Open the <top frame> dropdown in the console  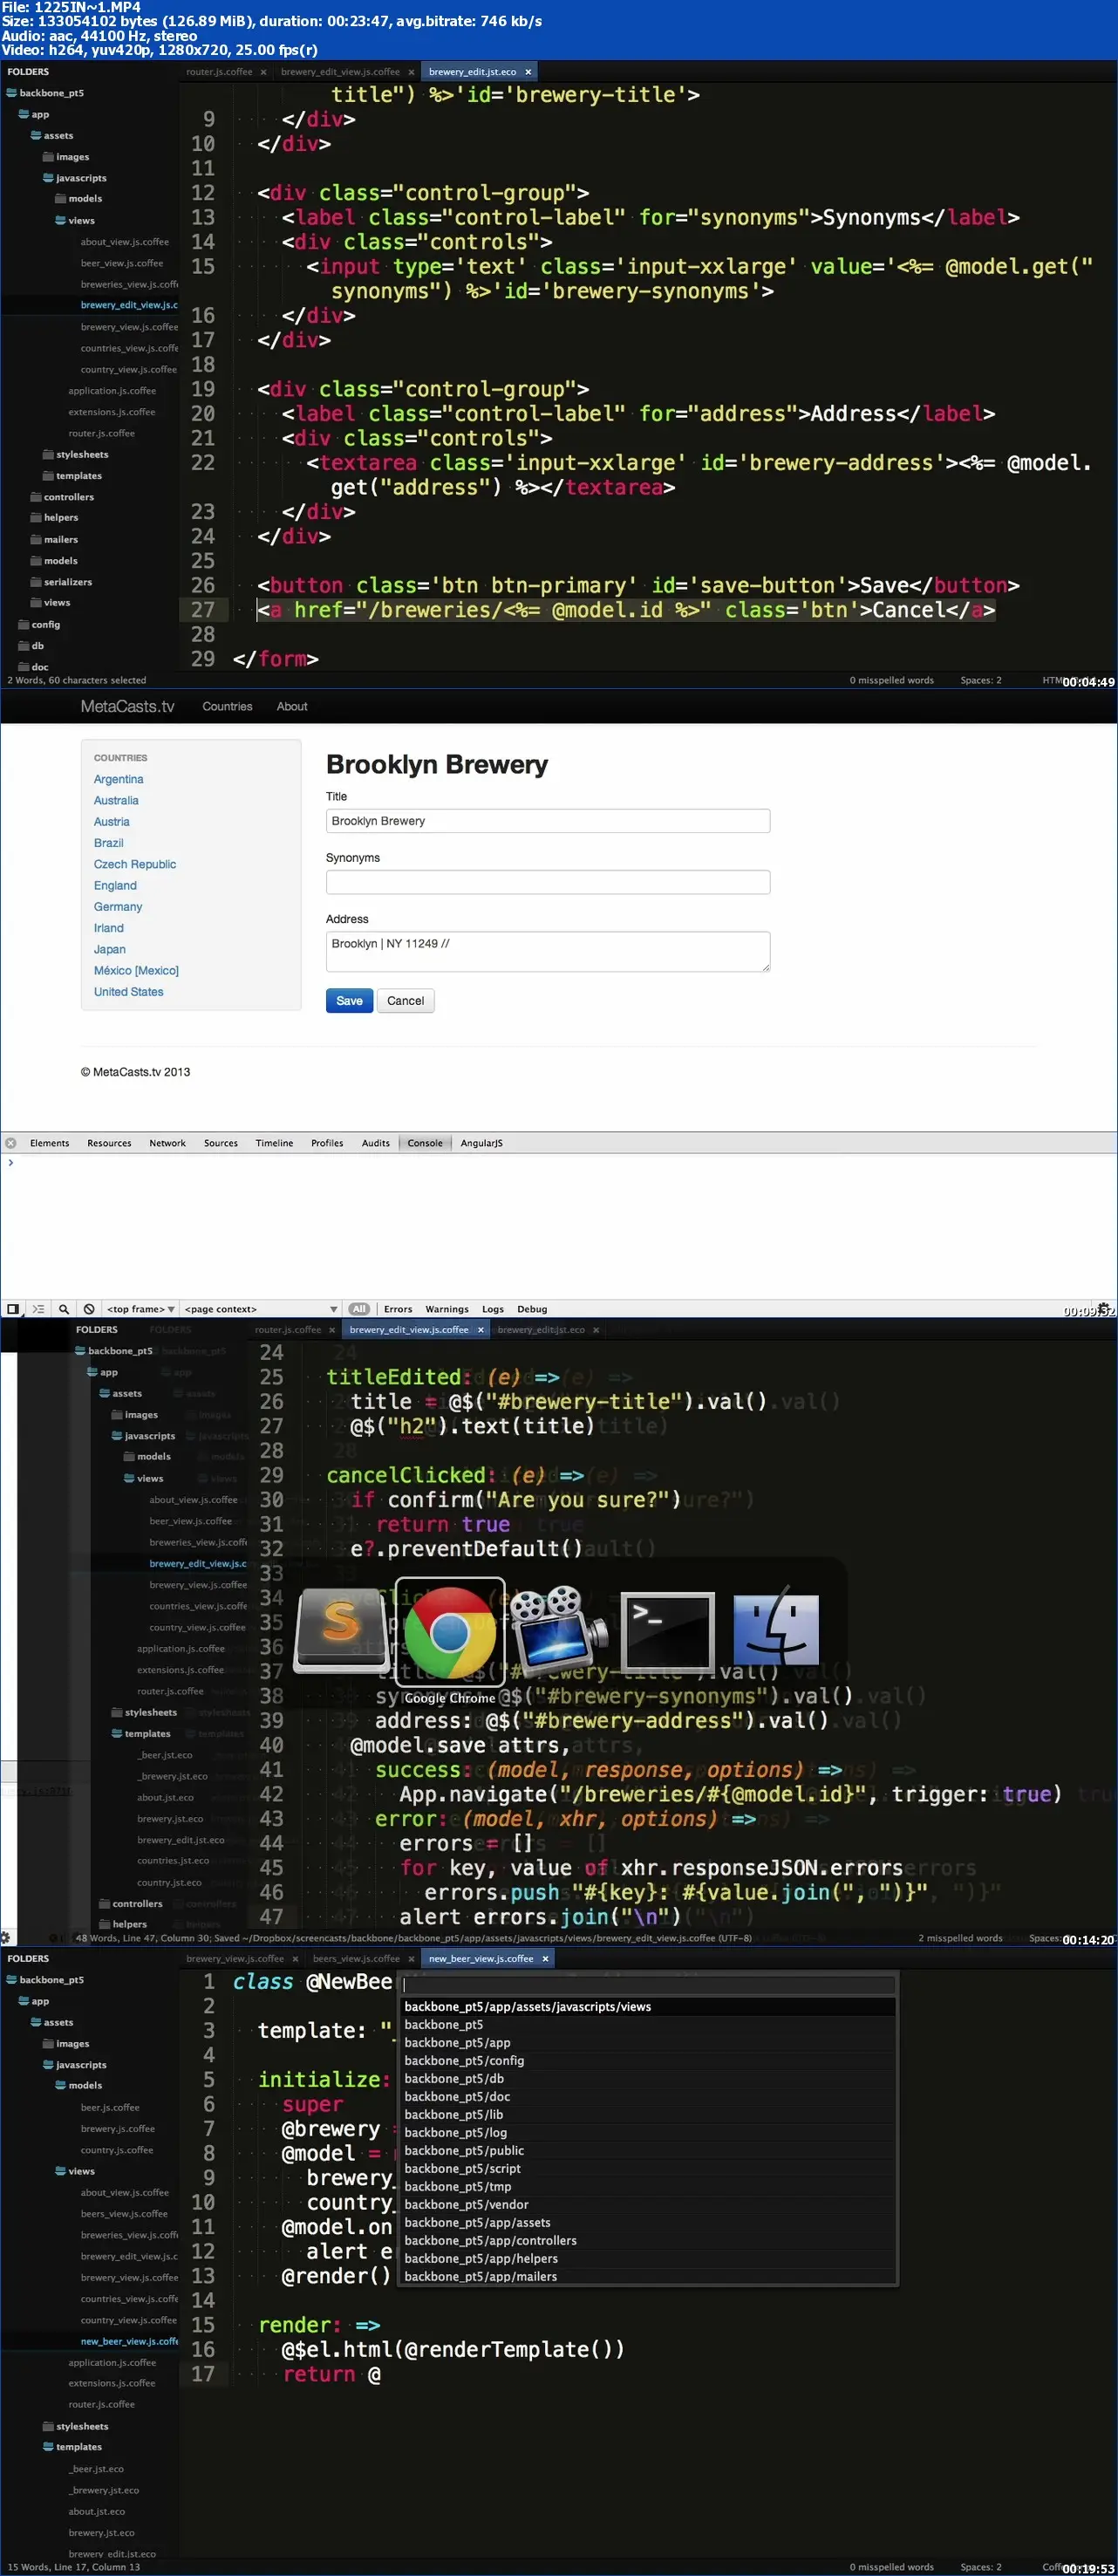point(141,1309)
